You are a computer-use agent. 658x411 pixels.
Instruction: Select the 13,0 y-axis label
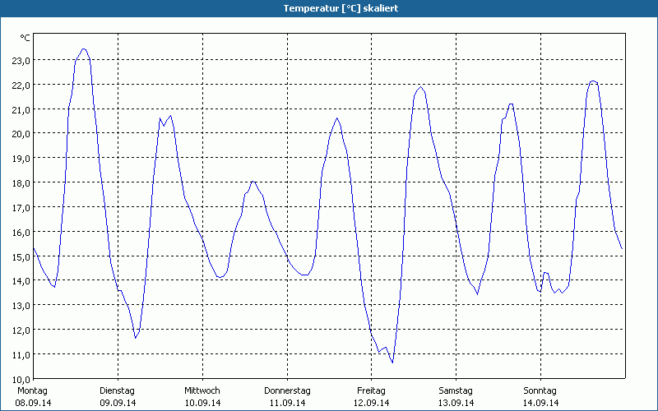21,306
